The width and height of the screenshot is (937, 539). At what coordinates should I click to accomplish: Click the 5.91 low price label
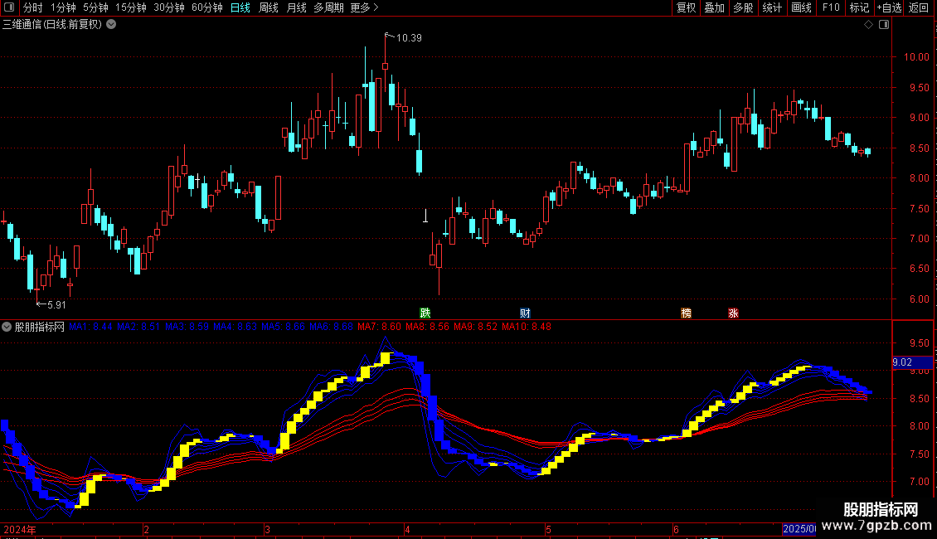pyautogui.click(x=56, y=305)
